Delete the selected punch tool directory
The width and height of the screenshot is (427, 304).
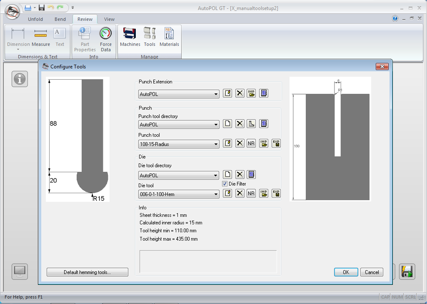tap(240, 124)
